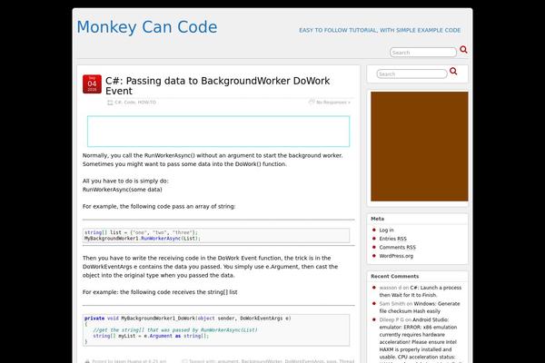Image resolution: width=545 pixels, height=363 pixels.
Task: Open Windows: Generate file checksum Hash link
Action: [x=420, y=308]
